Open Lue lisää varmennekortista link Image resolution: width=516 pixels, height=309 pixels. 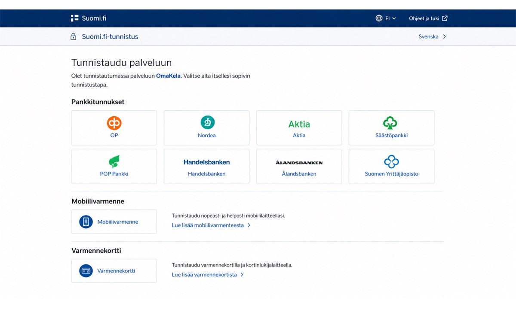(x=204, y=275)
